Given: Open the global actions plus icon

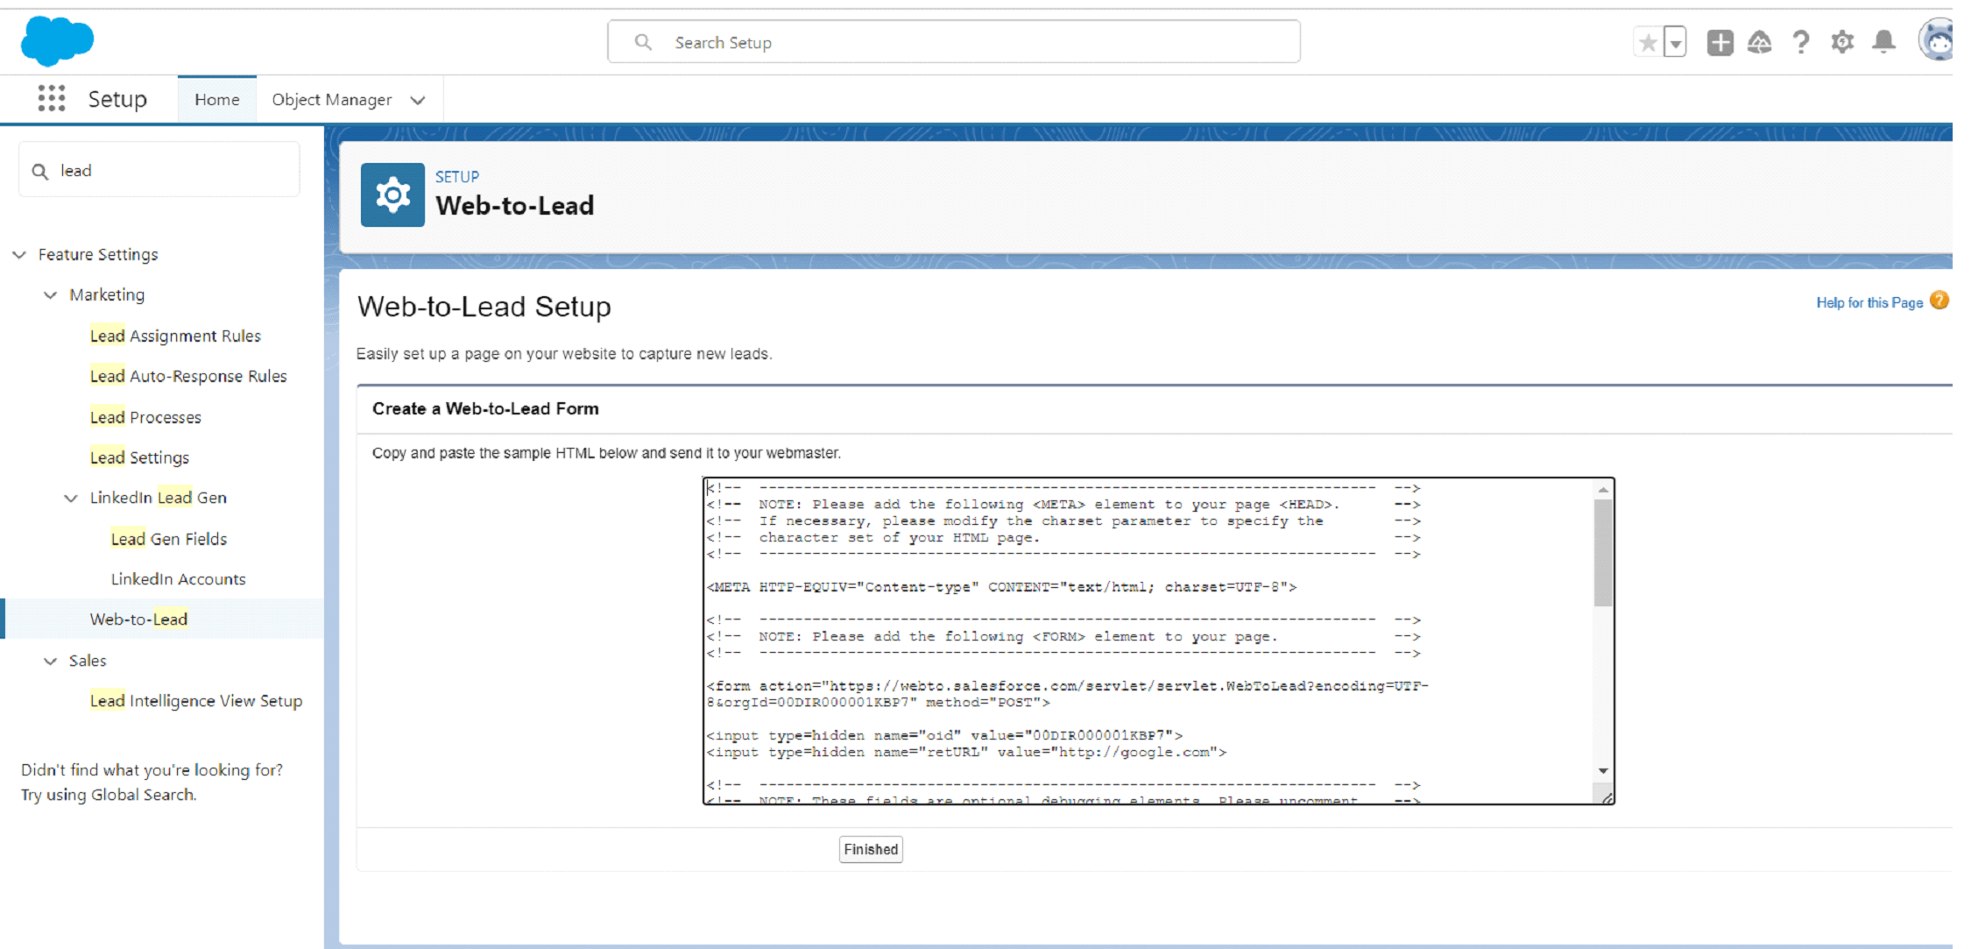Looking at the screenshot, I should tap(1720, 42).
